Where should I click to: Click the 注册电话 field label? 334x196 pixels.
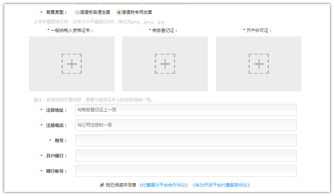pyautogui.click(x=56, y=125)
